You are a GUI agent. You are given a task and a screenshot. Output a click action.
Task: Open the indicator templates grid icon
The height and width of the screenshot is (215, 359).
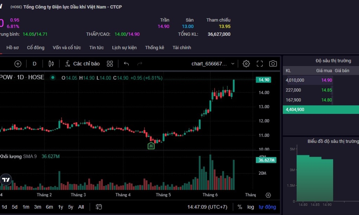pyautogui.click(x=110, y=64)
